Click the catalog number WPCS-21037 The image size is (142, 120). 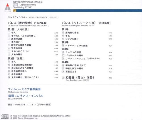coord(20,2)
